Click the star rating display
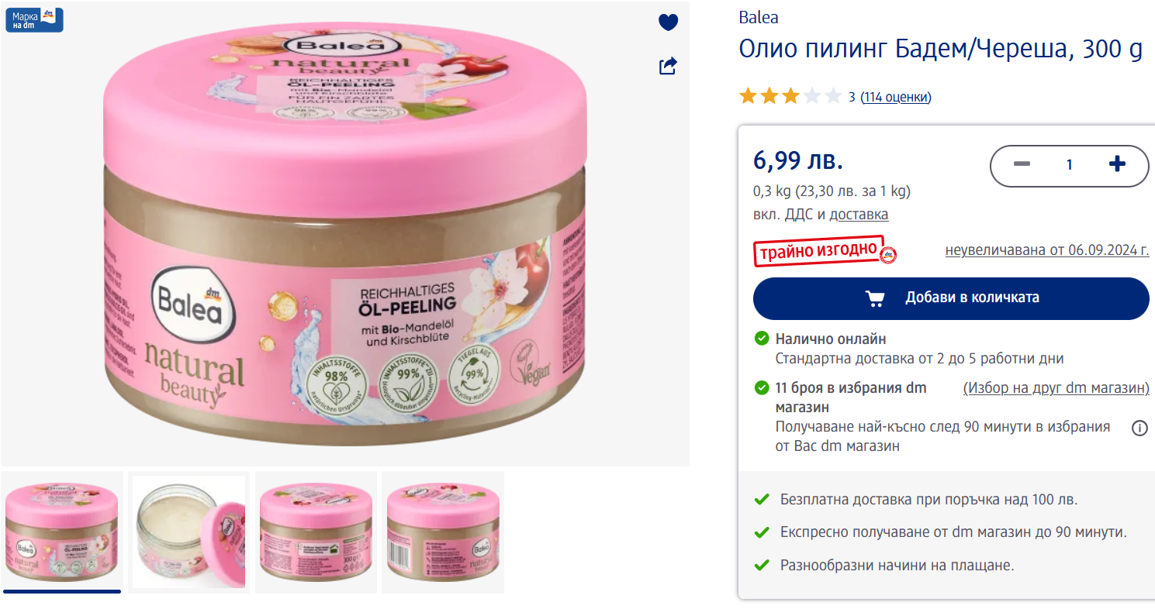Image resolution: width=1155 pixels, height=616 pixels. click(x=790, y=97)
